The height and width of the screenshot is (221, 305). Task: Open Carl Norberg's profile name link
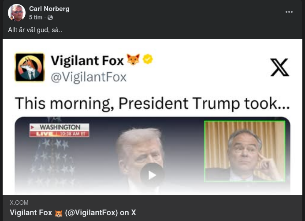pos(49,9)
